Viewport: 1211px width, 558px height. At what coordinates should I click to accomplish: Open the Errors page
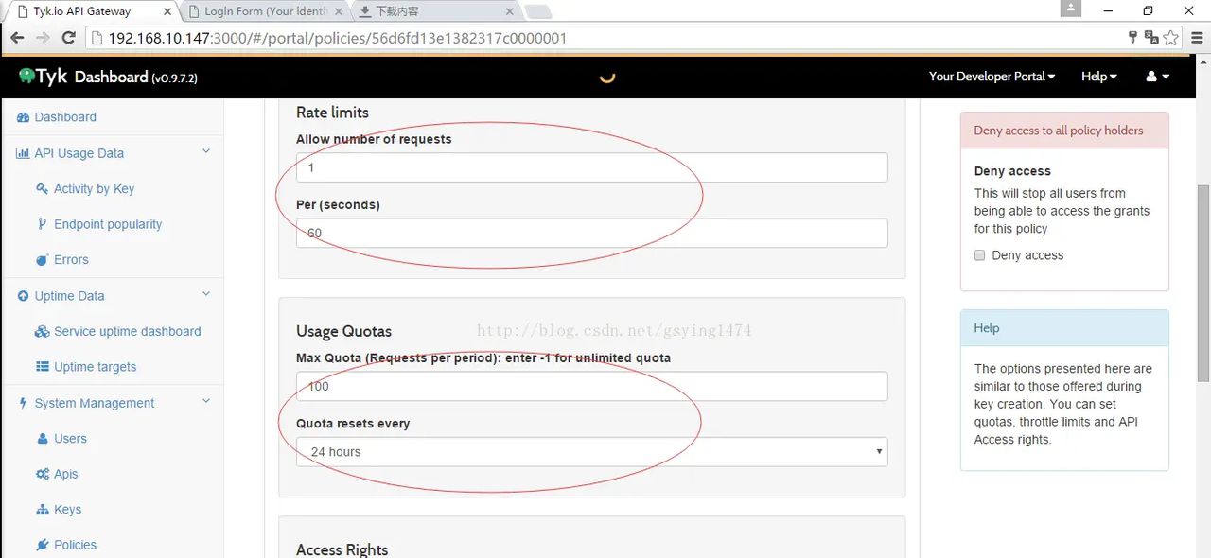click(71, 260)
